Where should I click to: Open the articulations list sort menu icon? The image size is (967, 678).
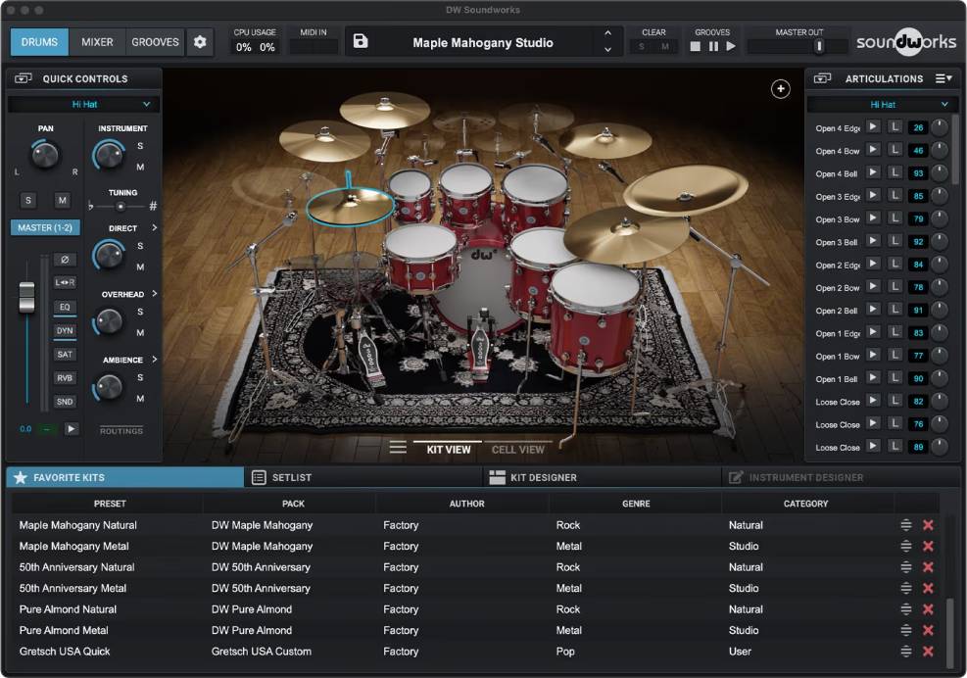pyautogui.click(x=943, y=78)
